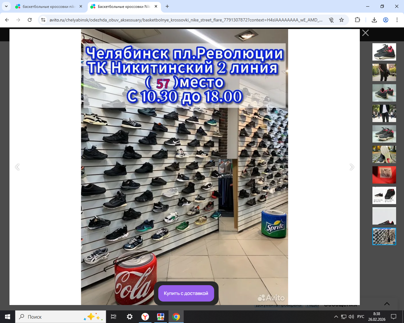This screenshot has height=323, width=404.
Task: Click the Chrome icon in the taskbar
Action: (x=176, y=317)
